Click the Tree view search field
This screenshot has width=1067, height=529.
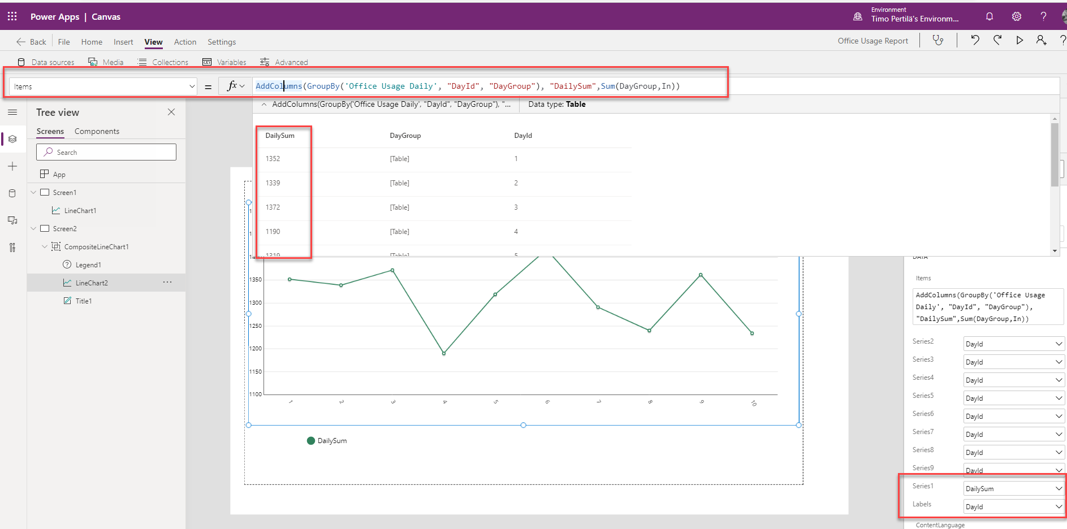[x=106, y=152]
